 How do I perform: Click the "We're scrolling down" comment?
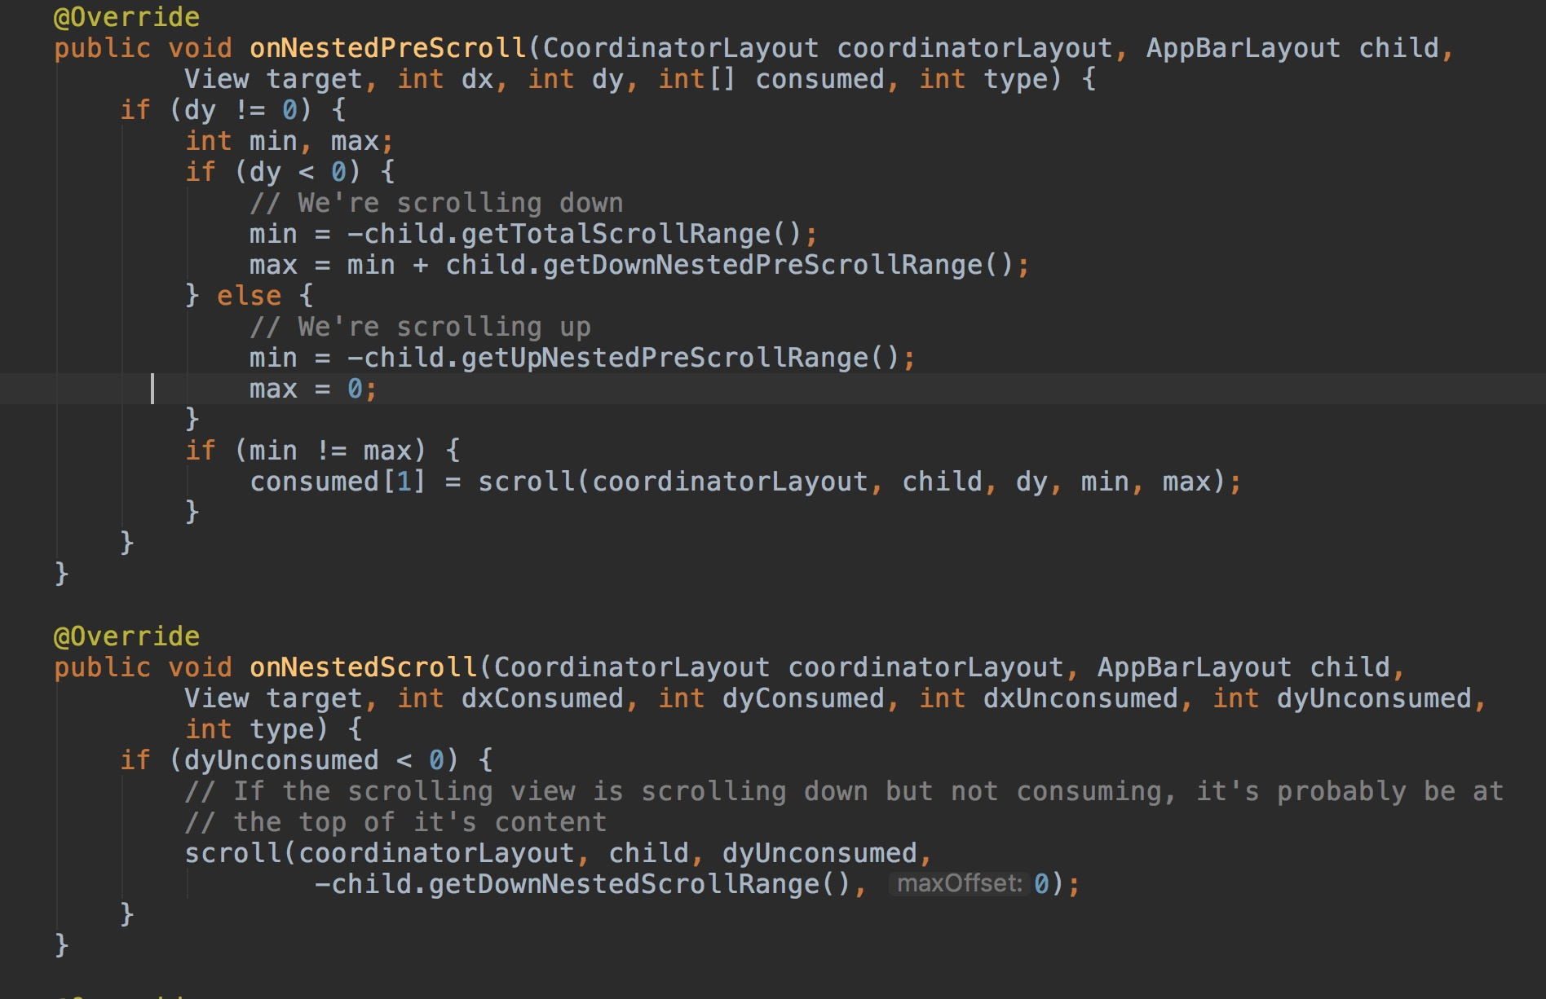[436, 203]
